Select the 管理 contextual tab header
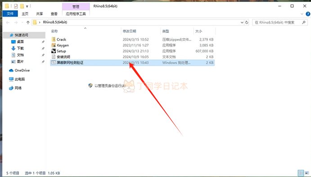 (76, 7)
